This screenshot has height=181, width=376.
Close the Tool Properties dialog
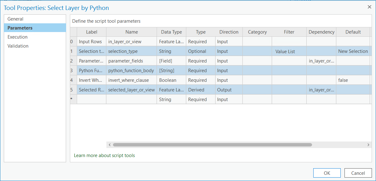(369, 7)
